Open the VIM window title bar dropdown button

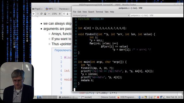(x=180, y=8)
